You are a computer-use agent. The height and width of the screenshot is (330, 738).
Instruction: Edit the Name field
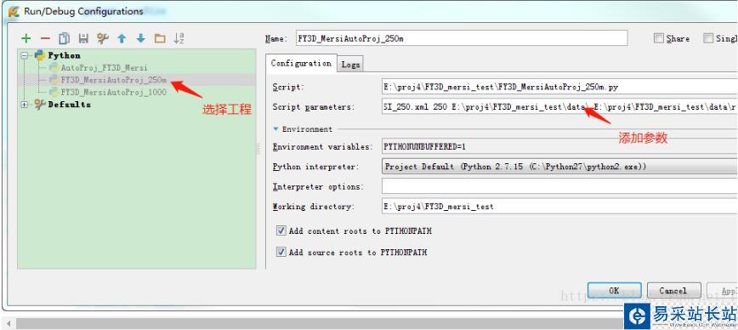pyautogui.click(x=461, y=38)
